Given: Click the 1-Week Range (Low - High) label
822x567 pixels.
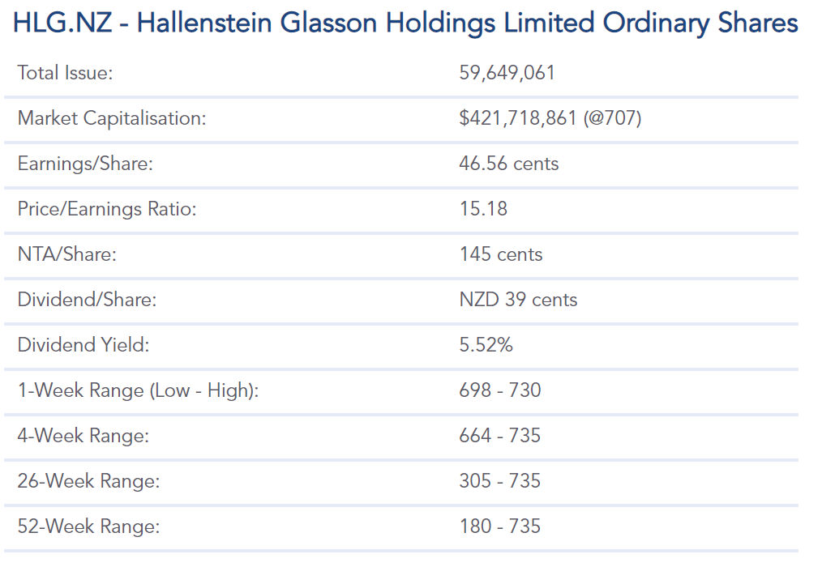Looking at the screenshot, I should click(138, 390).
